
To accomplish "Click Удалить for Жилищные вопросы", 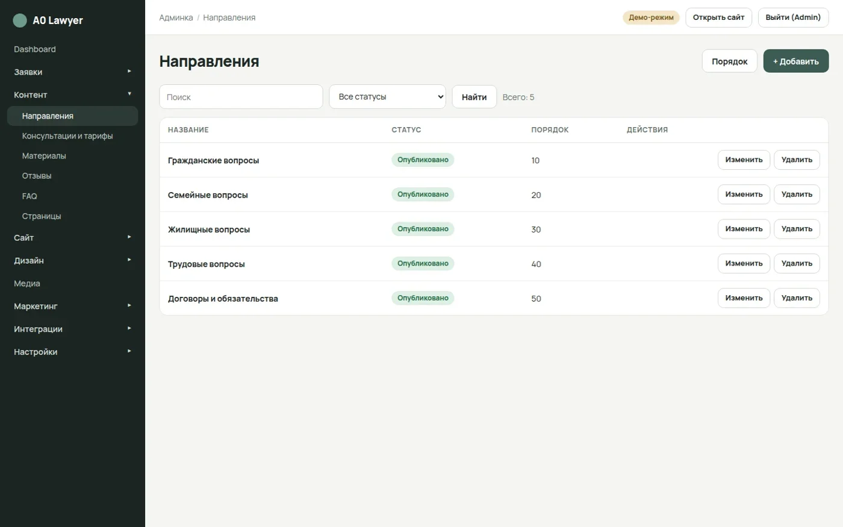I will [x=797, y=229].
